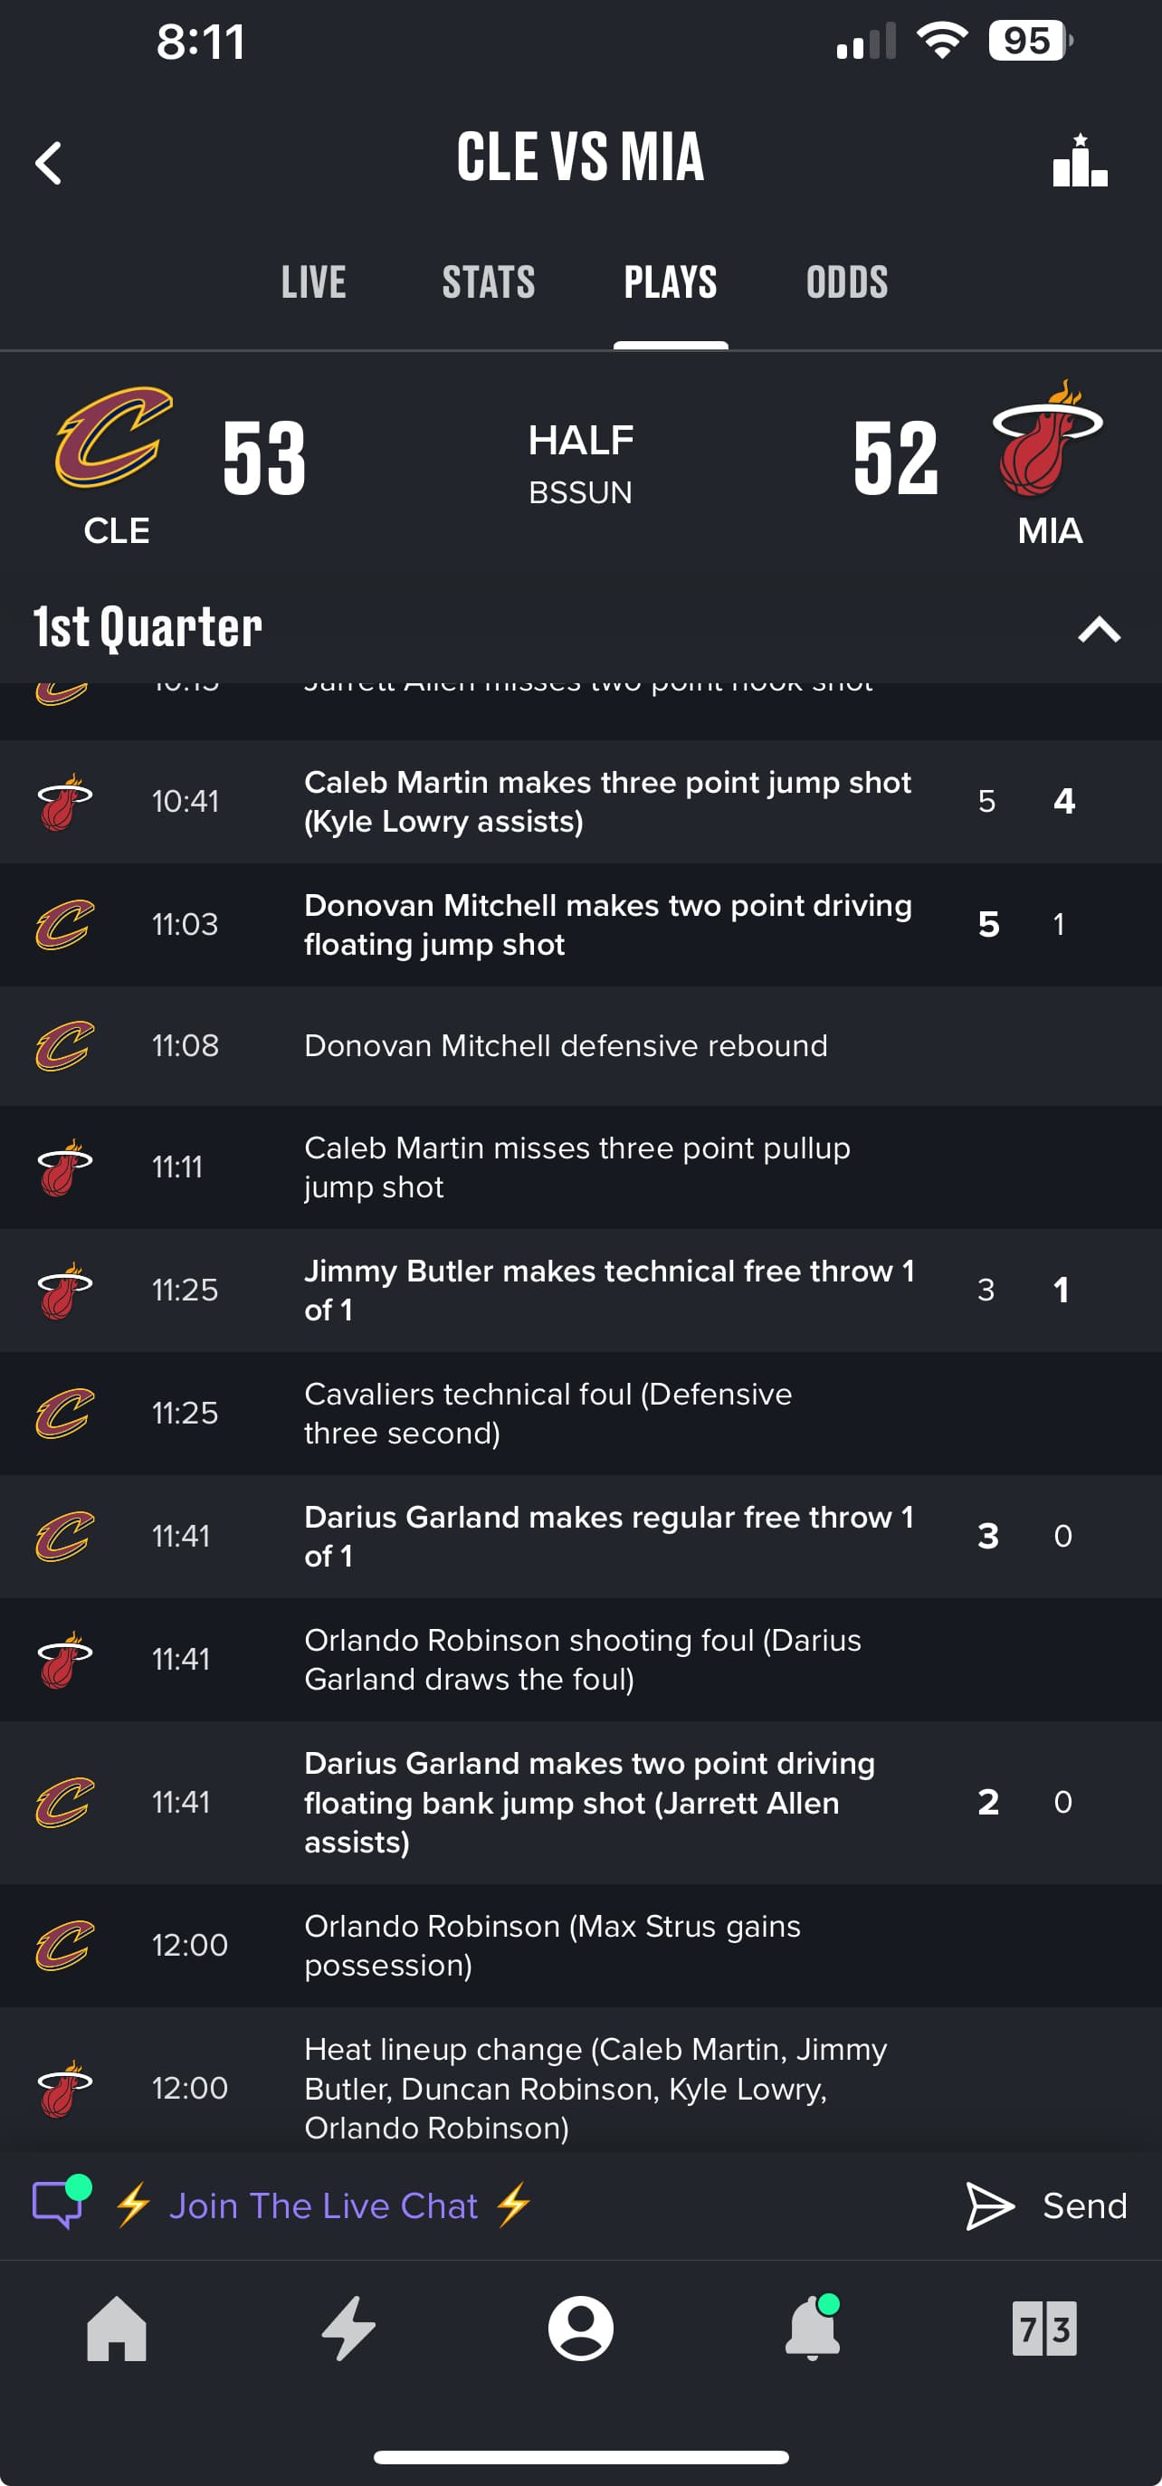This screenshot has width=1162, height=2486.
Task: Tap the Join The Live Chat field
Action: (x=324, y=2206)
